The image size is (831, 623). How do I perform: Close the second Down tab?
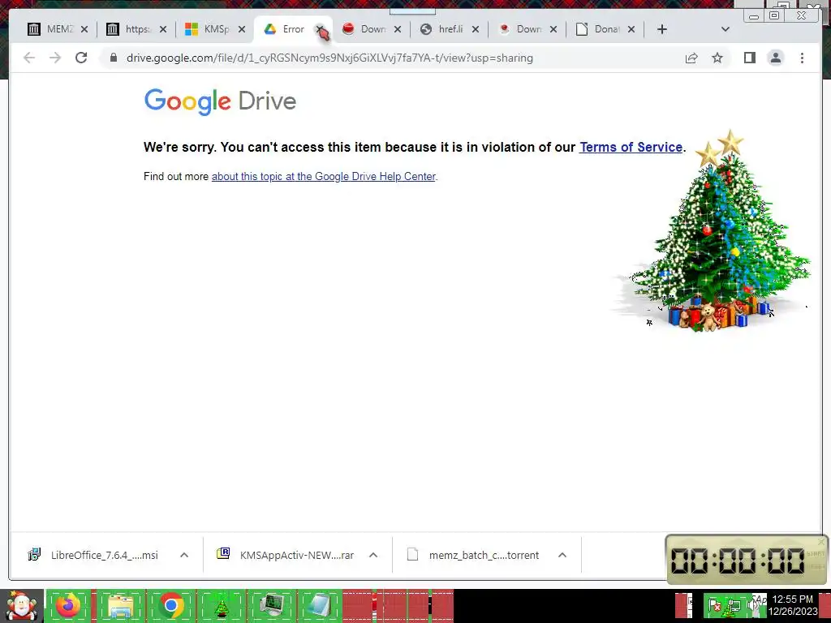553,29
